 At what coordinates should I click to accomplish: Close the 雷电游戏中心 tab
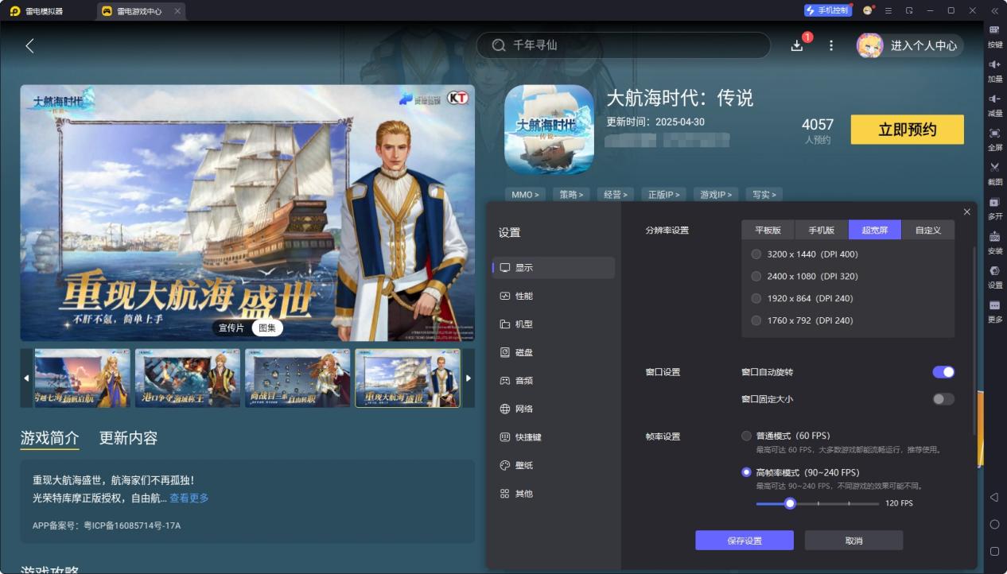177,11
